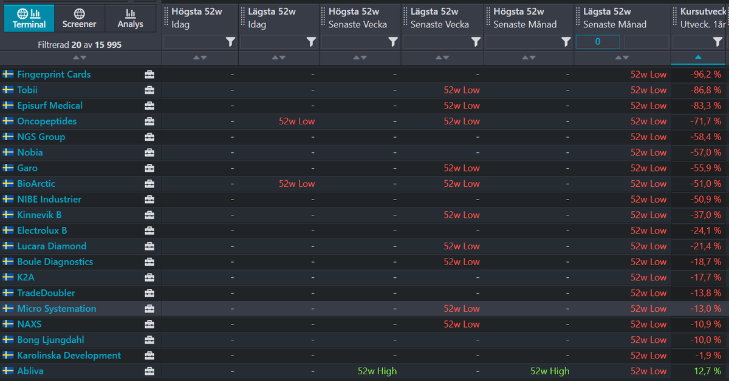The image size is (729, 381).
Task: Click the 12,7 % value for Abliva
Action: tap(708, 371)
